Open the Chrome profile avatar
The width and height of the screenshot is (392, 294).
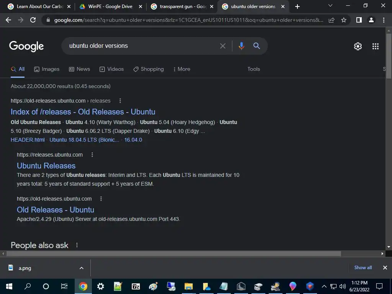click(371, 20)
